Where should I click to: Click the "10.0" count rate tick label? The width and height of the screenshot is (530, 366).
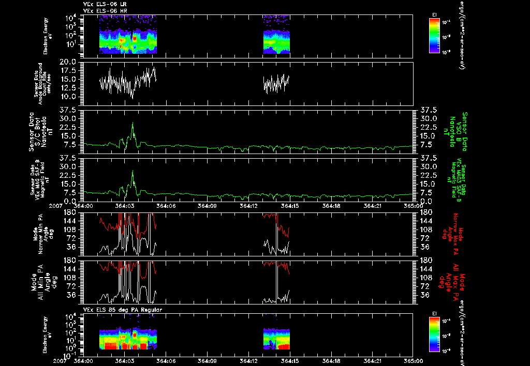pos(68,97)
